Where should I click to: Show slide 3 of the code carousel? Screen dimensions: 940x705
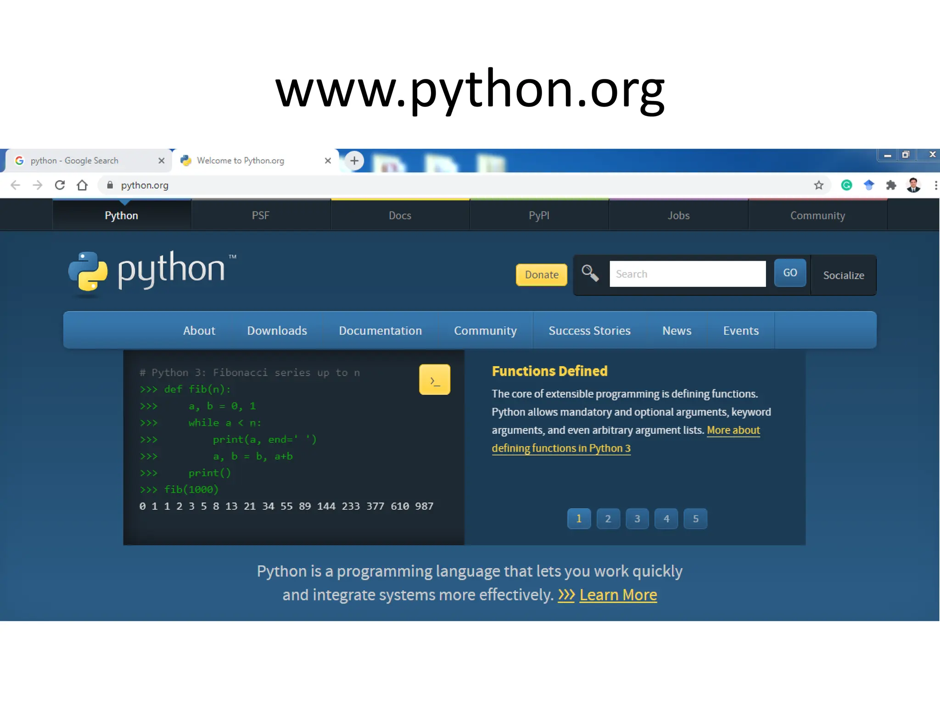(637, 519)
